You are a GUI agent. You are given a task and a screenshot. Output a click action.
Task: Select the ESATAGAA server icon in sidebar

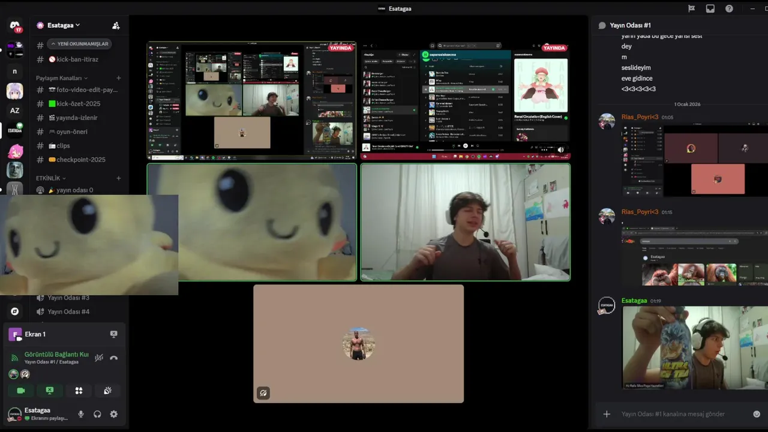(15, 130)
